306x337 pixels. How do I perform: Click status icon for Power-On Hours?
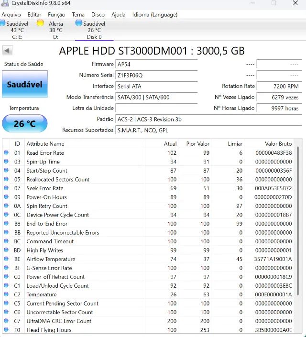click(6, 197)
